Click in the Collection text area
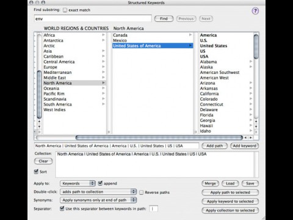The width and height of the screenshot is (293, 220). [x=154, y=164]
